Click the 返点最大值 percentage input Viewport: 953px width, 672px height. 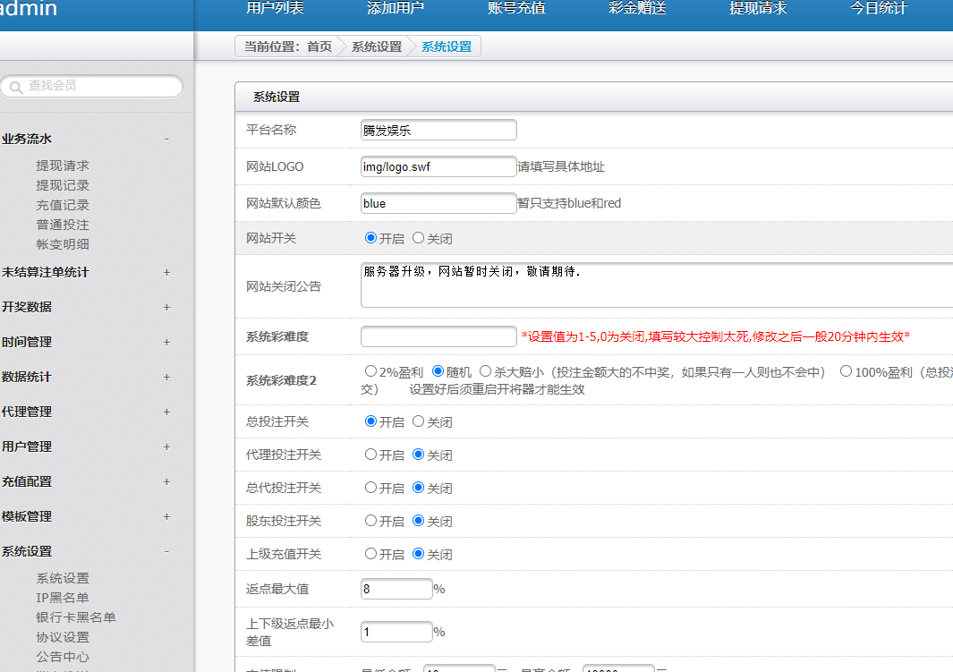[396, 589]
